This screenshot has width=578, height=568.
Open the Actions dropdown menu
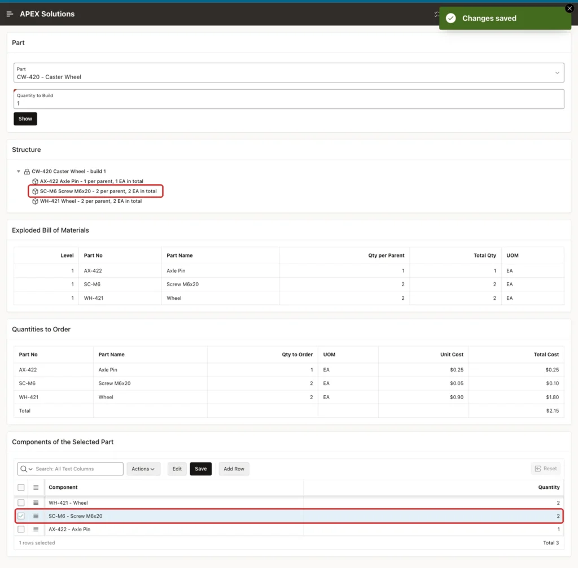[143, 469]
